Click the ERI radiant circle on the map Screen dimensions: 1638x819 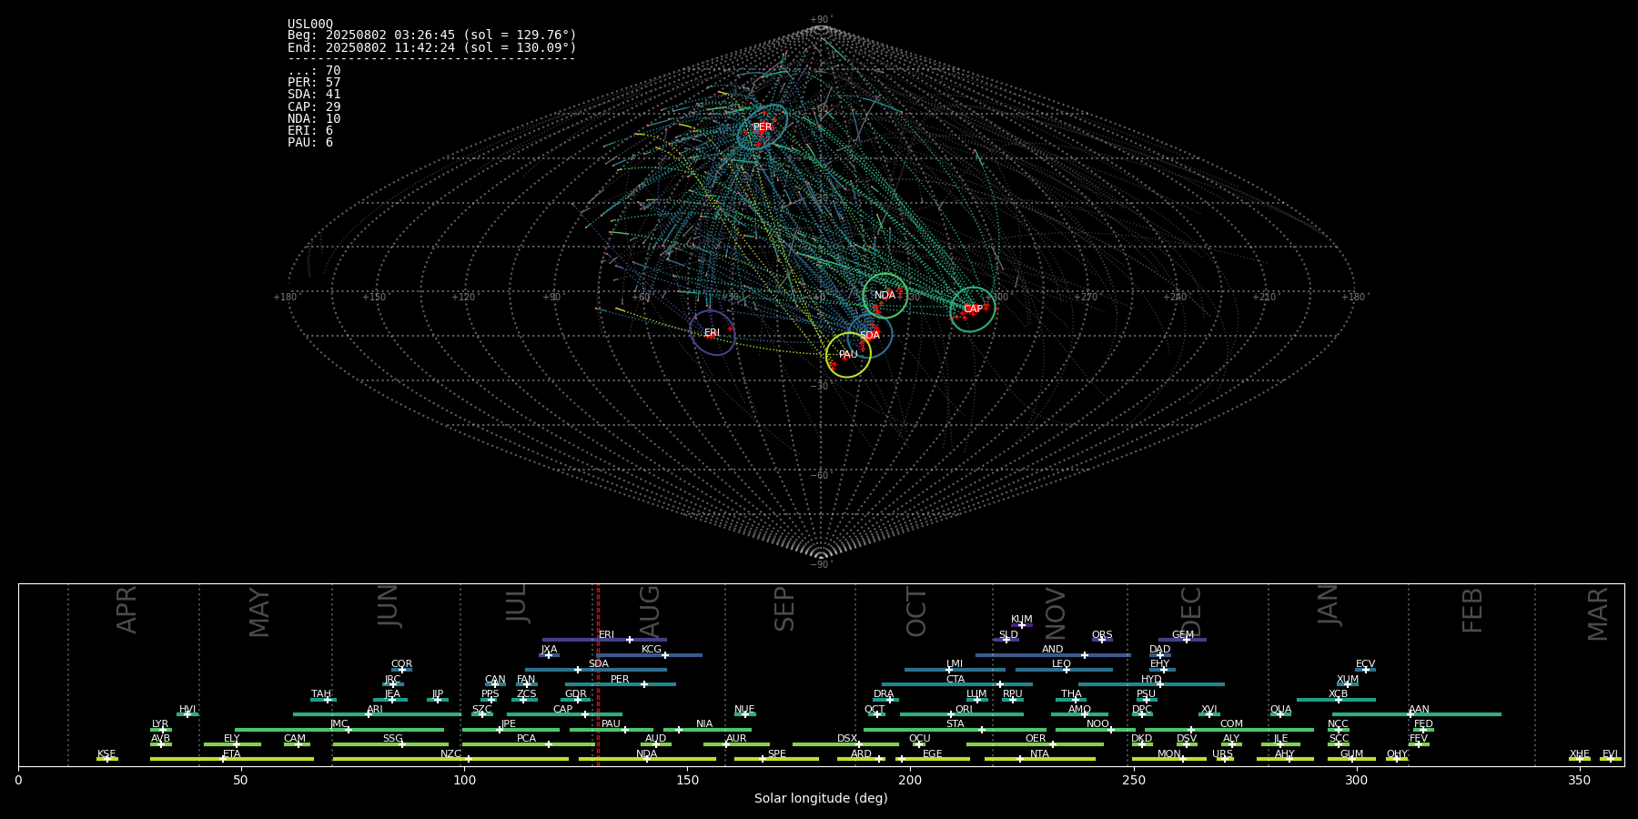coord(713,332)
